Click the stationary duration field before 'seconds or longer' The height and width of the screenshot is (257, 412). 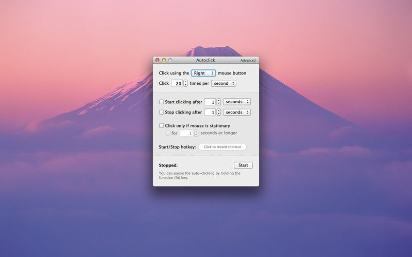(x=186, y=133)
